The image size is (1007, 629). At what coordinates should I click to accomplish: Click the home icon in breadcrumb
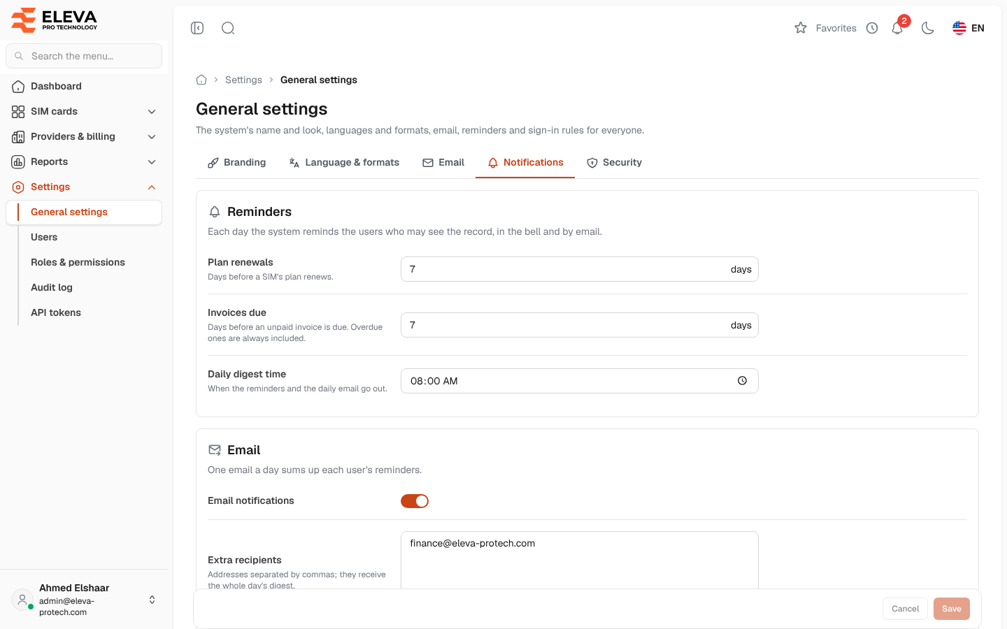tap(201, 80)
